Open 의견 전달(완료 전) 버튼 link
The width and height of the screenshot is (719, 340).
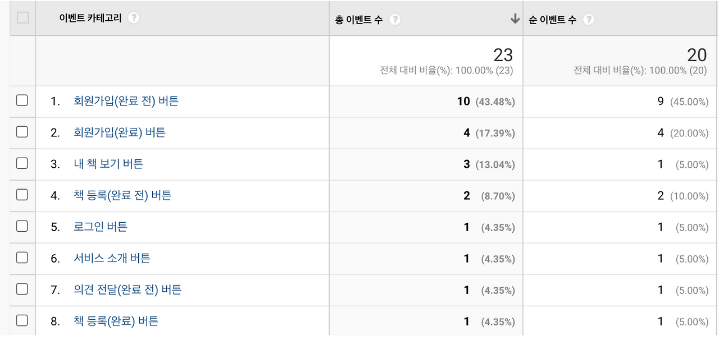[x=128, y=290]
